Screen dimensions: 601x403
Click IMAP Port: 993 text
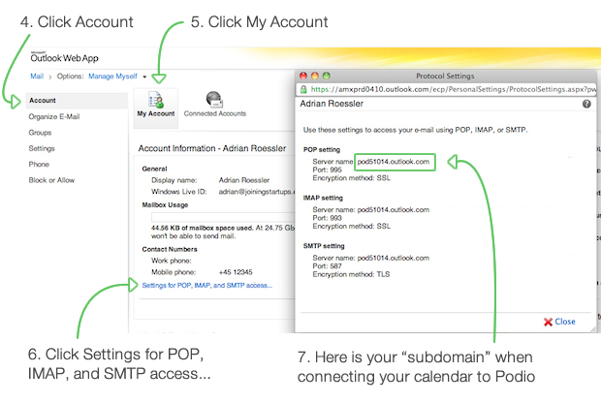[327, 218]
